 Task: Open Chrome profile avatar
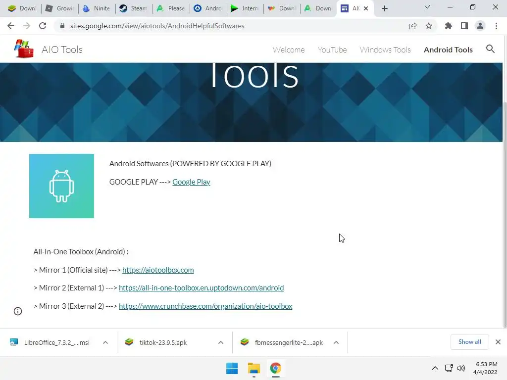pos(480,26)
